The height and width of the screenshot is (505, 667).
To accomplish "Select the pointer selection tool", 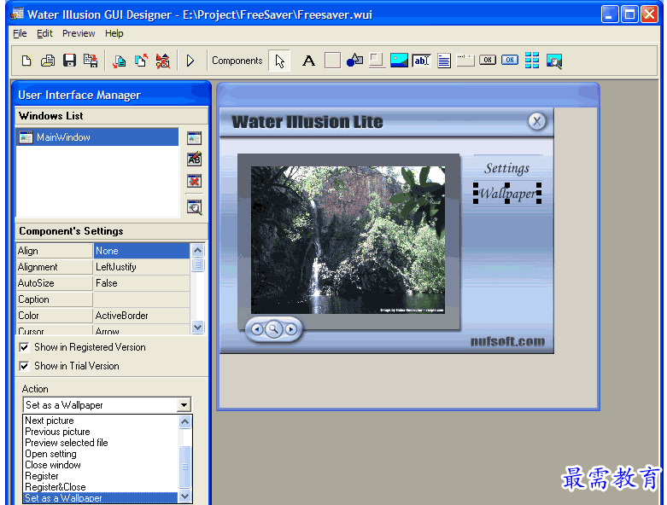I will pos(280,61).
